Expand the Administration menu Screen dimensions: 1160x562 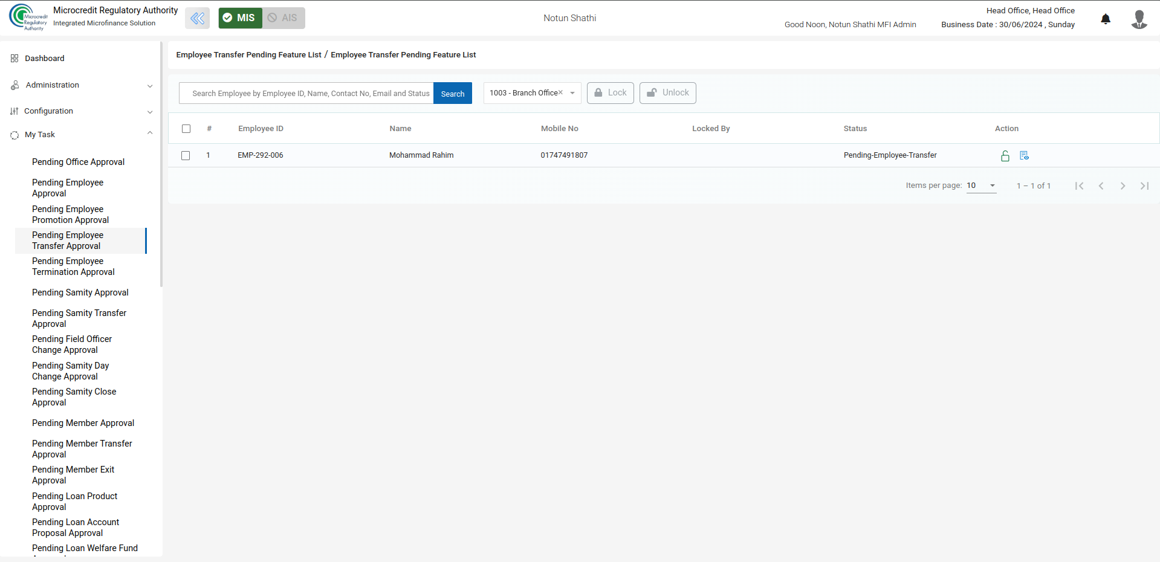(150, 86)
